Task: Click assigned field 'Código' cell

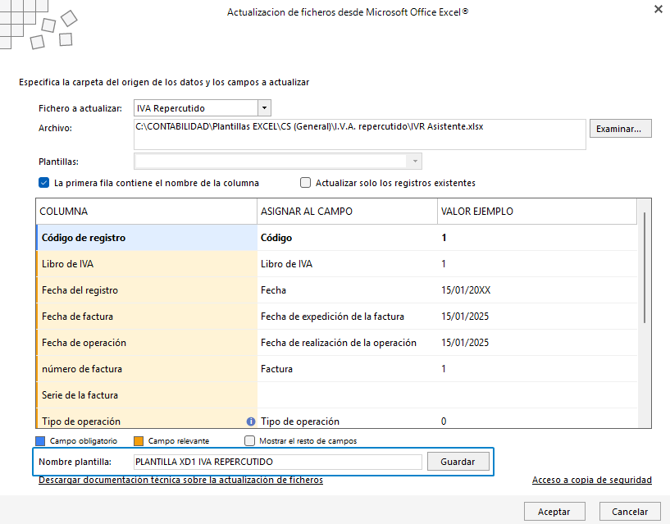Action: 347,238
